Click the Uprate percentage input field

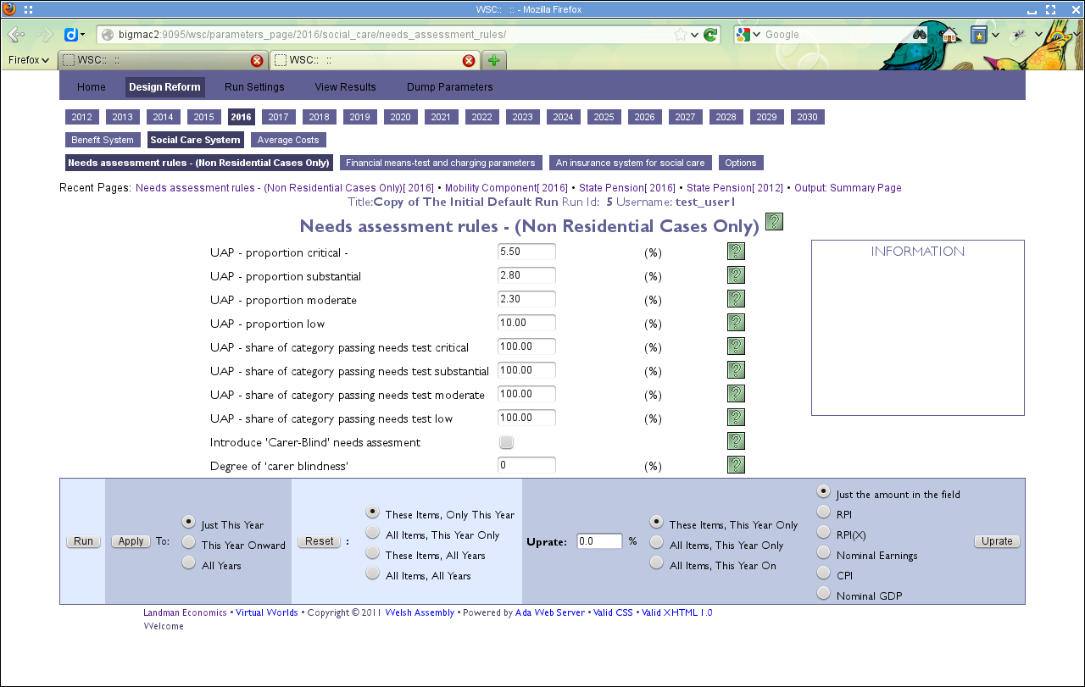598,540
